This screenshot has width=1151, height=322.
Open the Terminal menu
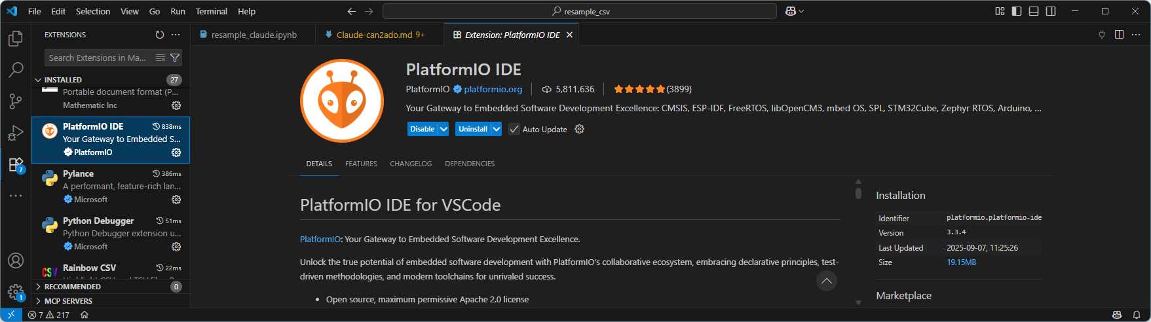212,11
